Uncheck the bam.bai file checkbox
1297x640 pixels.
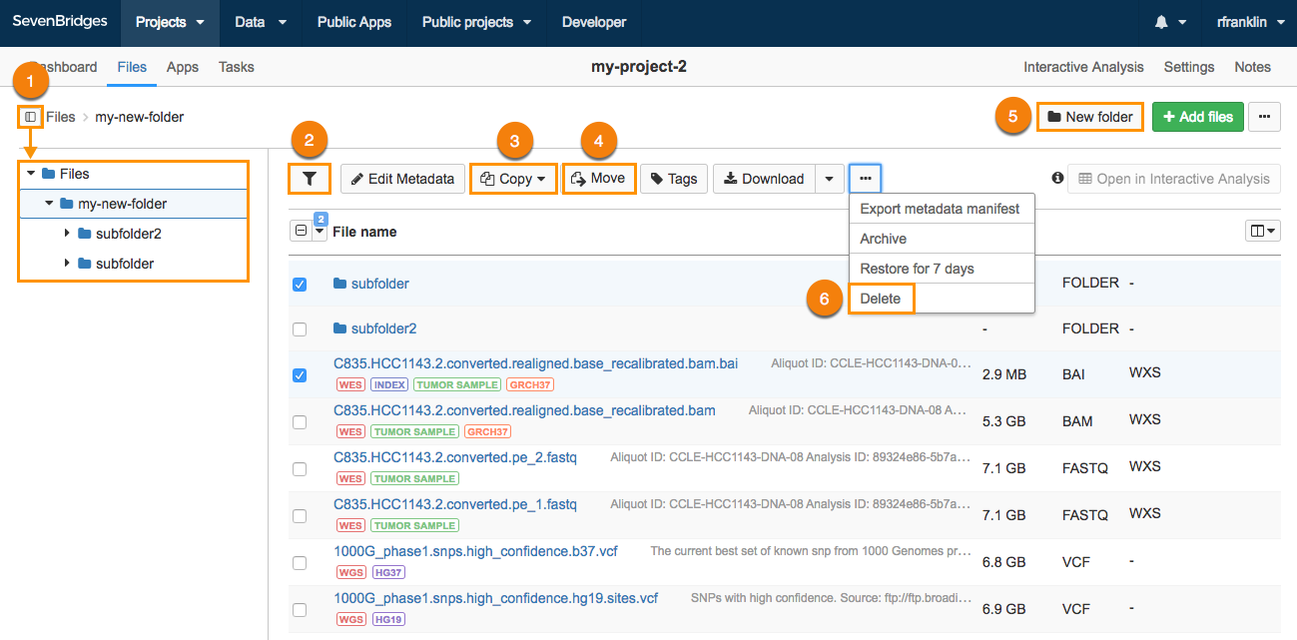pos(300,375)
